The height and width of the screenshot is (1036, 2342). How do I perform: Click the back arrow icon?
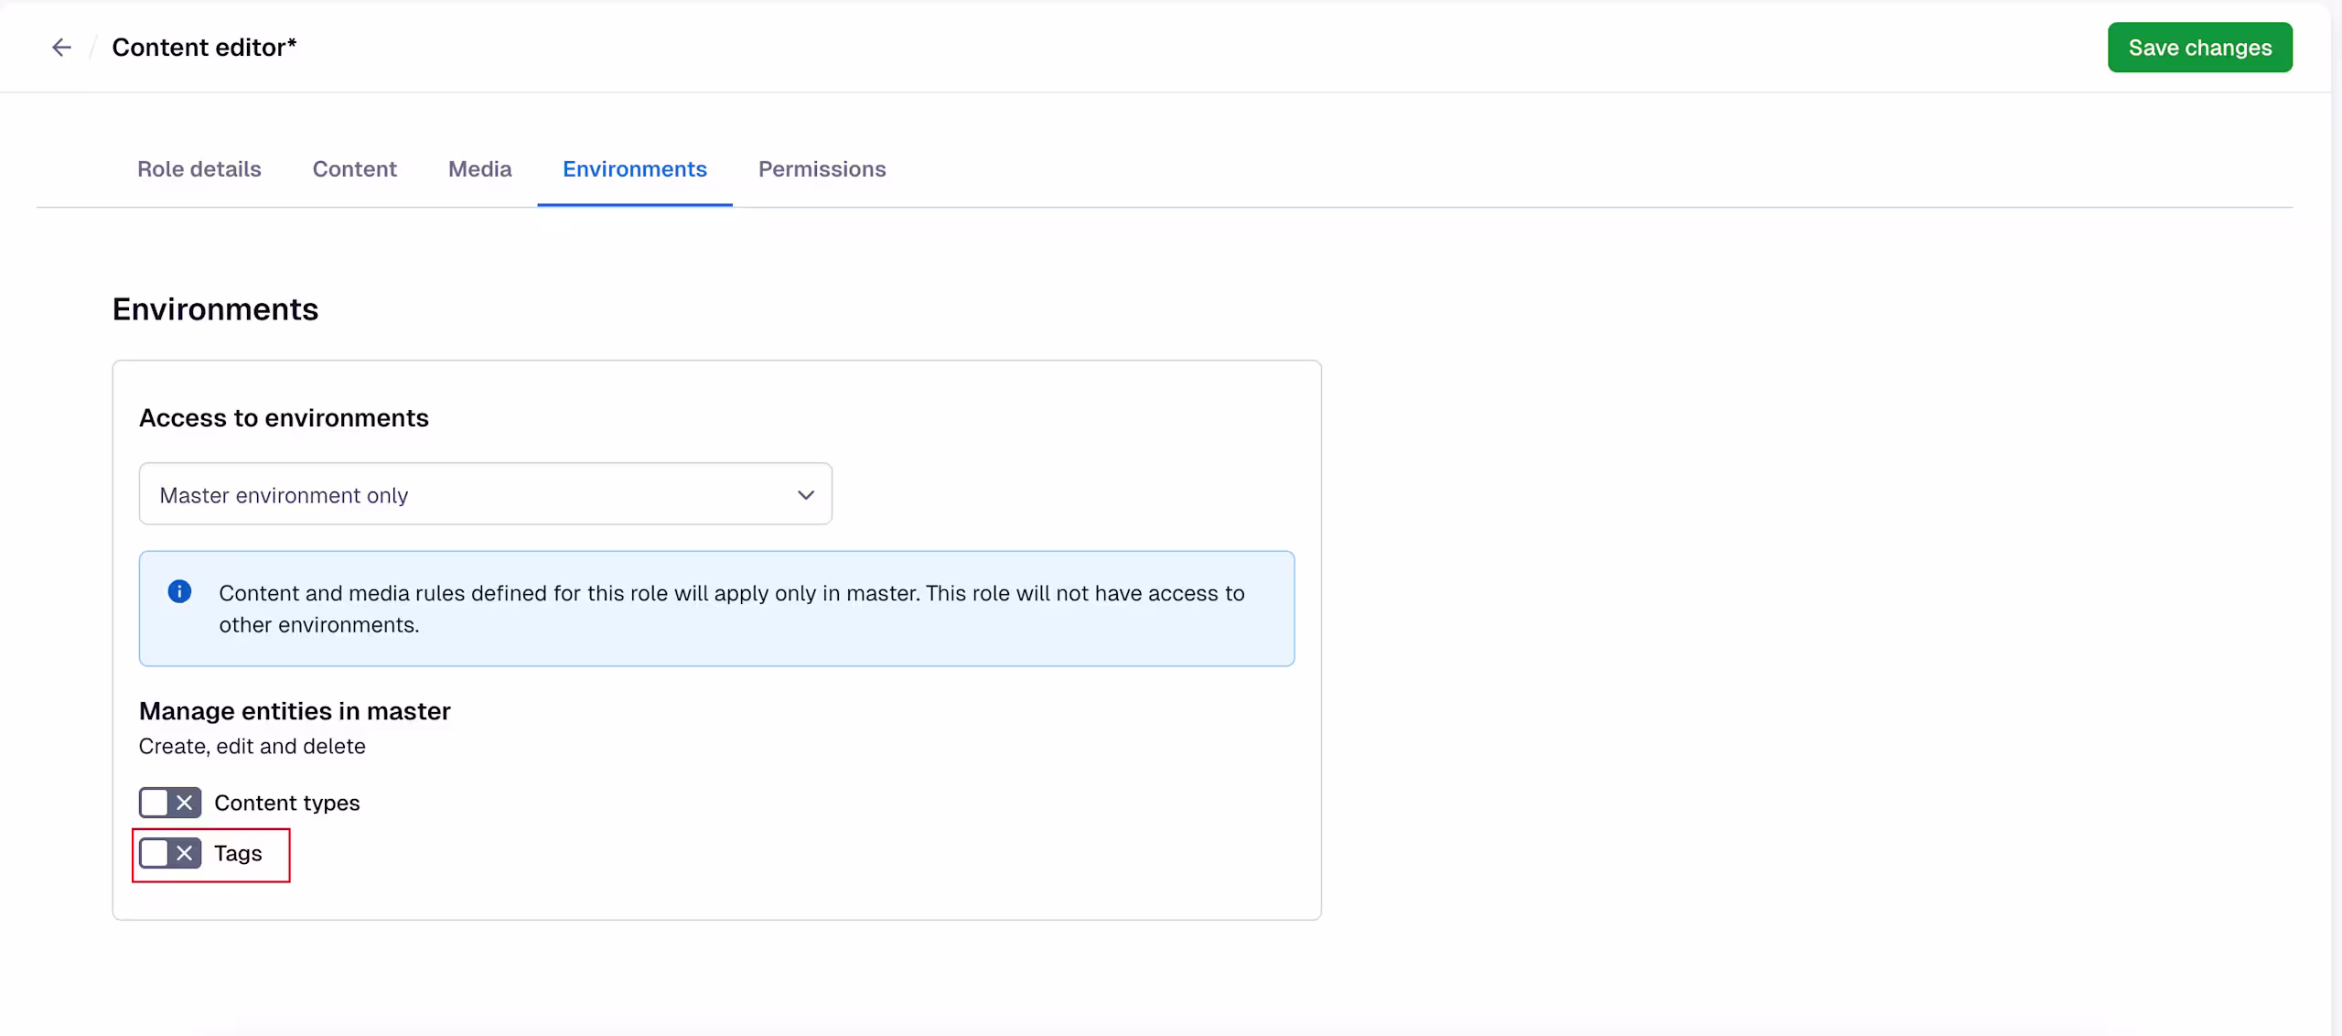61,48
